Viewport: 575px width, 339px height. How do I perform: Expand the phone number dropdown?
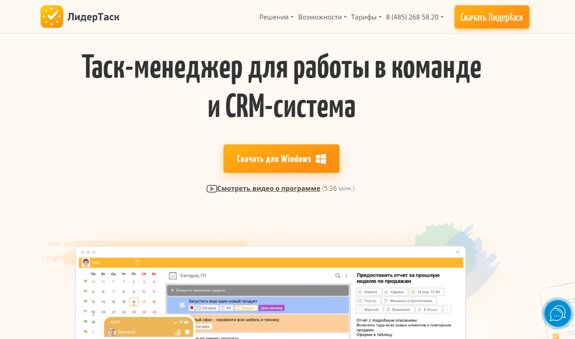414,17
